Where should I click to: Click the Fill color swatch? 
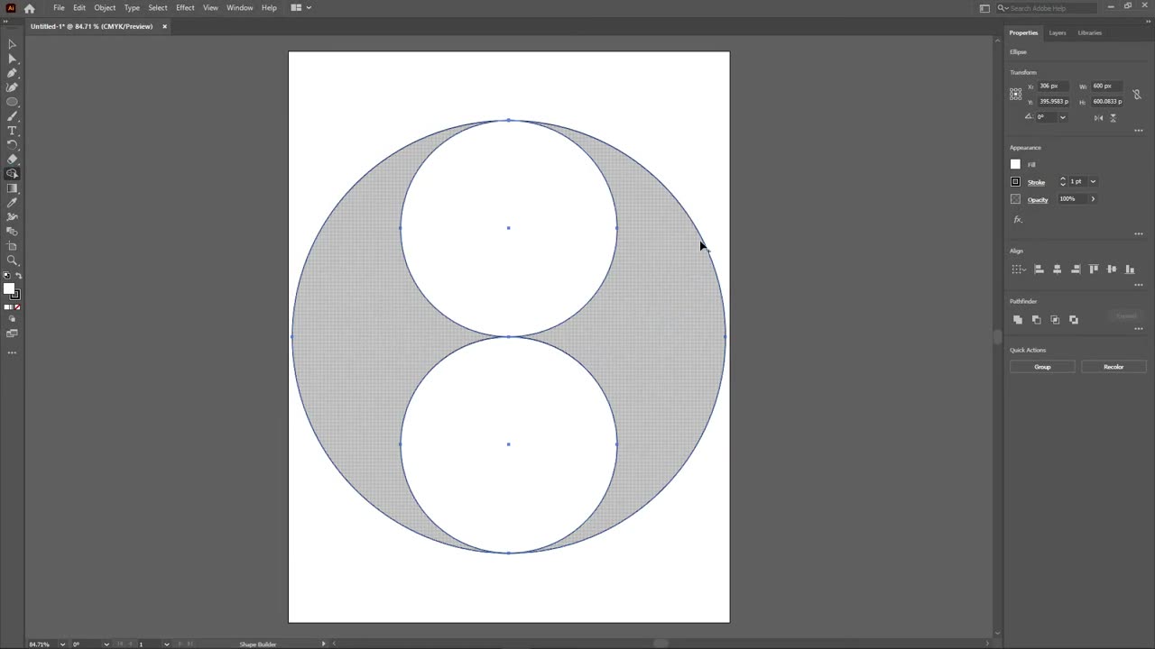1015,164
